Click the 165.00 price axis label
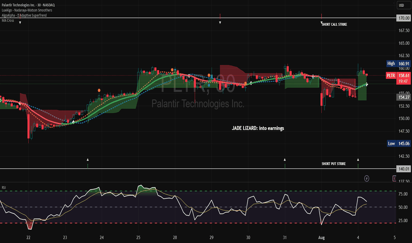Image resolution: width=412 pixels, height=243 pixels. click(x=404, y=43)
